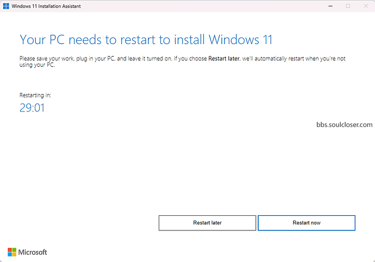Click the Microsoft logo at bottom

click(x=27, y=252)
